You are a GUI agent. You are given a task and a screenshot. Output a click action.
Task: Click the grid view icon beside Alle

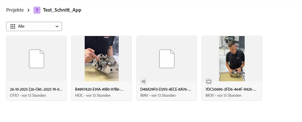pyautogui.click(x=13, y=26)
